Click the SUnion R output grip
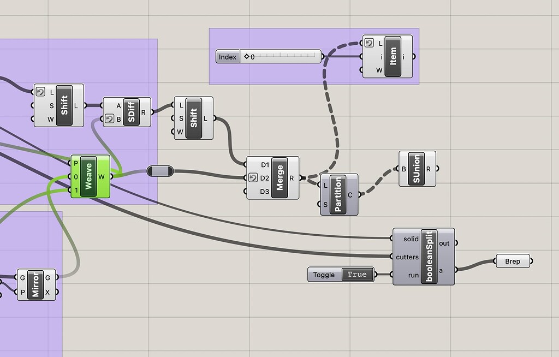Screen dimensions: 559x357 tap(437, 169)
